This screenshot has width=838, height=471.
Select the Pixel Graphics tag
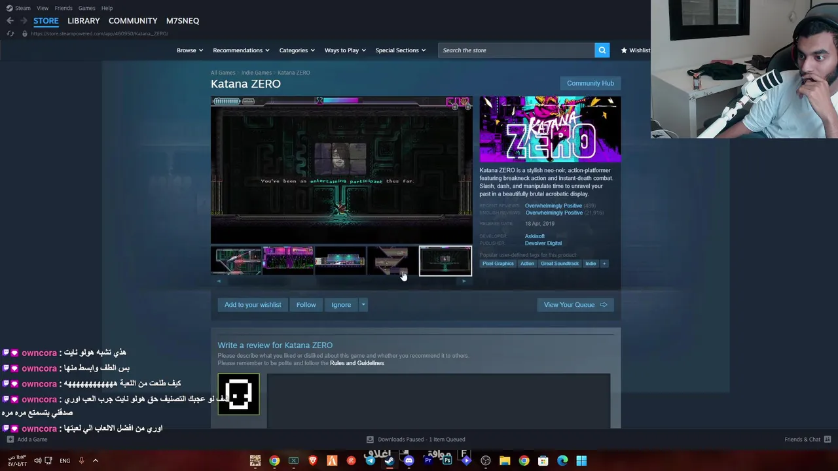click(498, 264)
